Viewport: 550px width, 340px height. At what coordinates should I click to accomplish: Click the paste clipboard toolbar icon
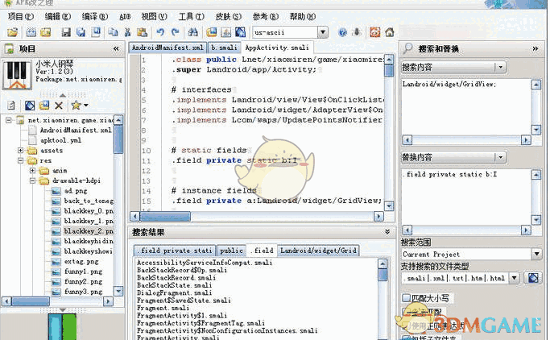point(142,32)
